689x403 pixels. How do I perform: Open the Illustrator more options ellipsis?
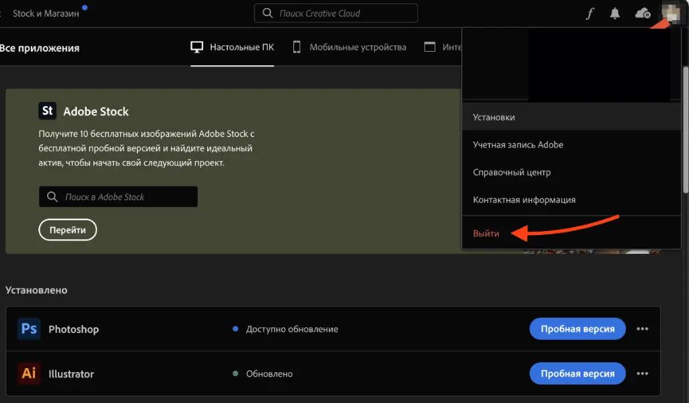pos(643,373)
